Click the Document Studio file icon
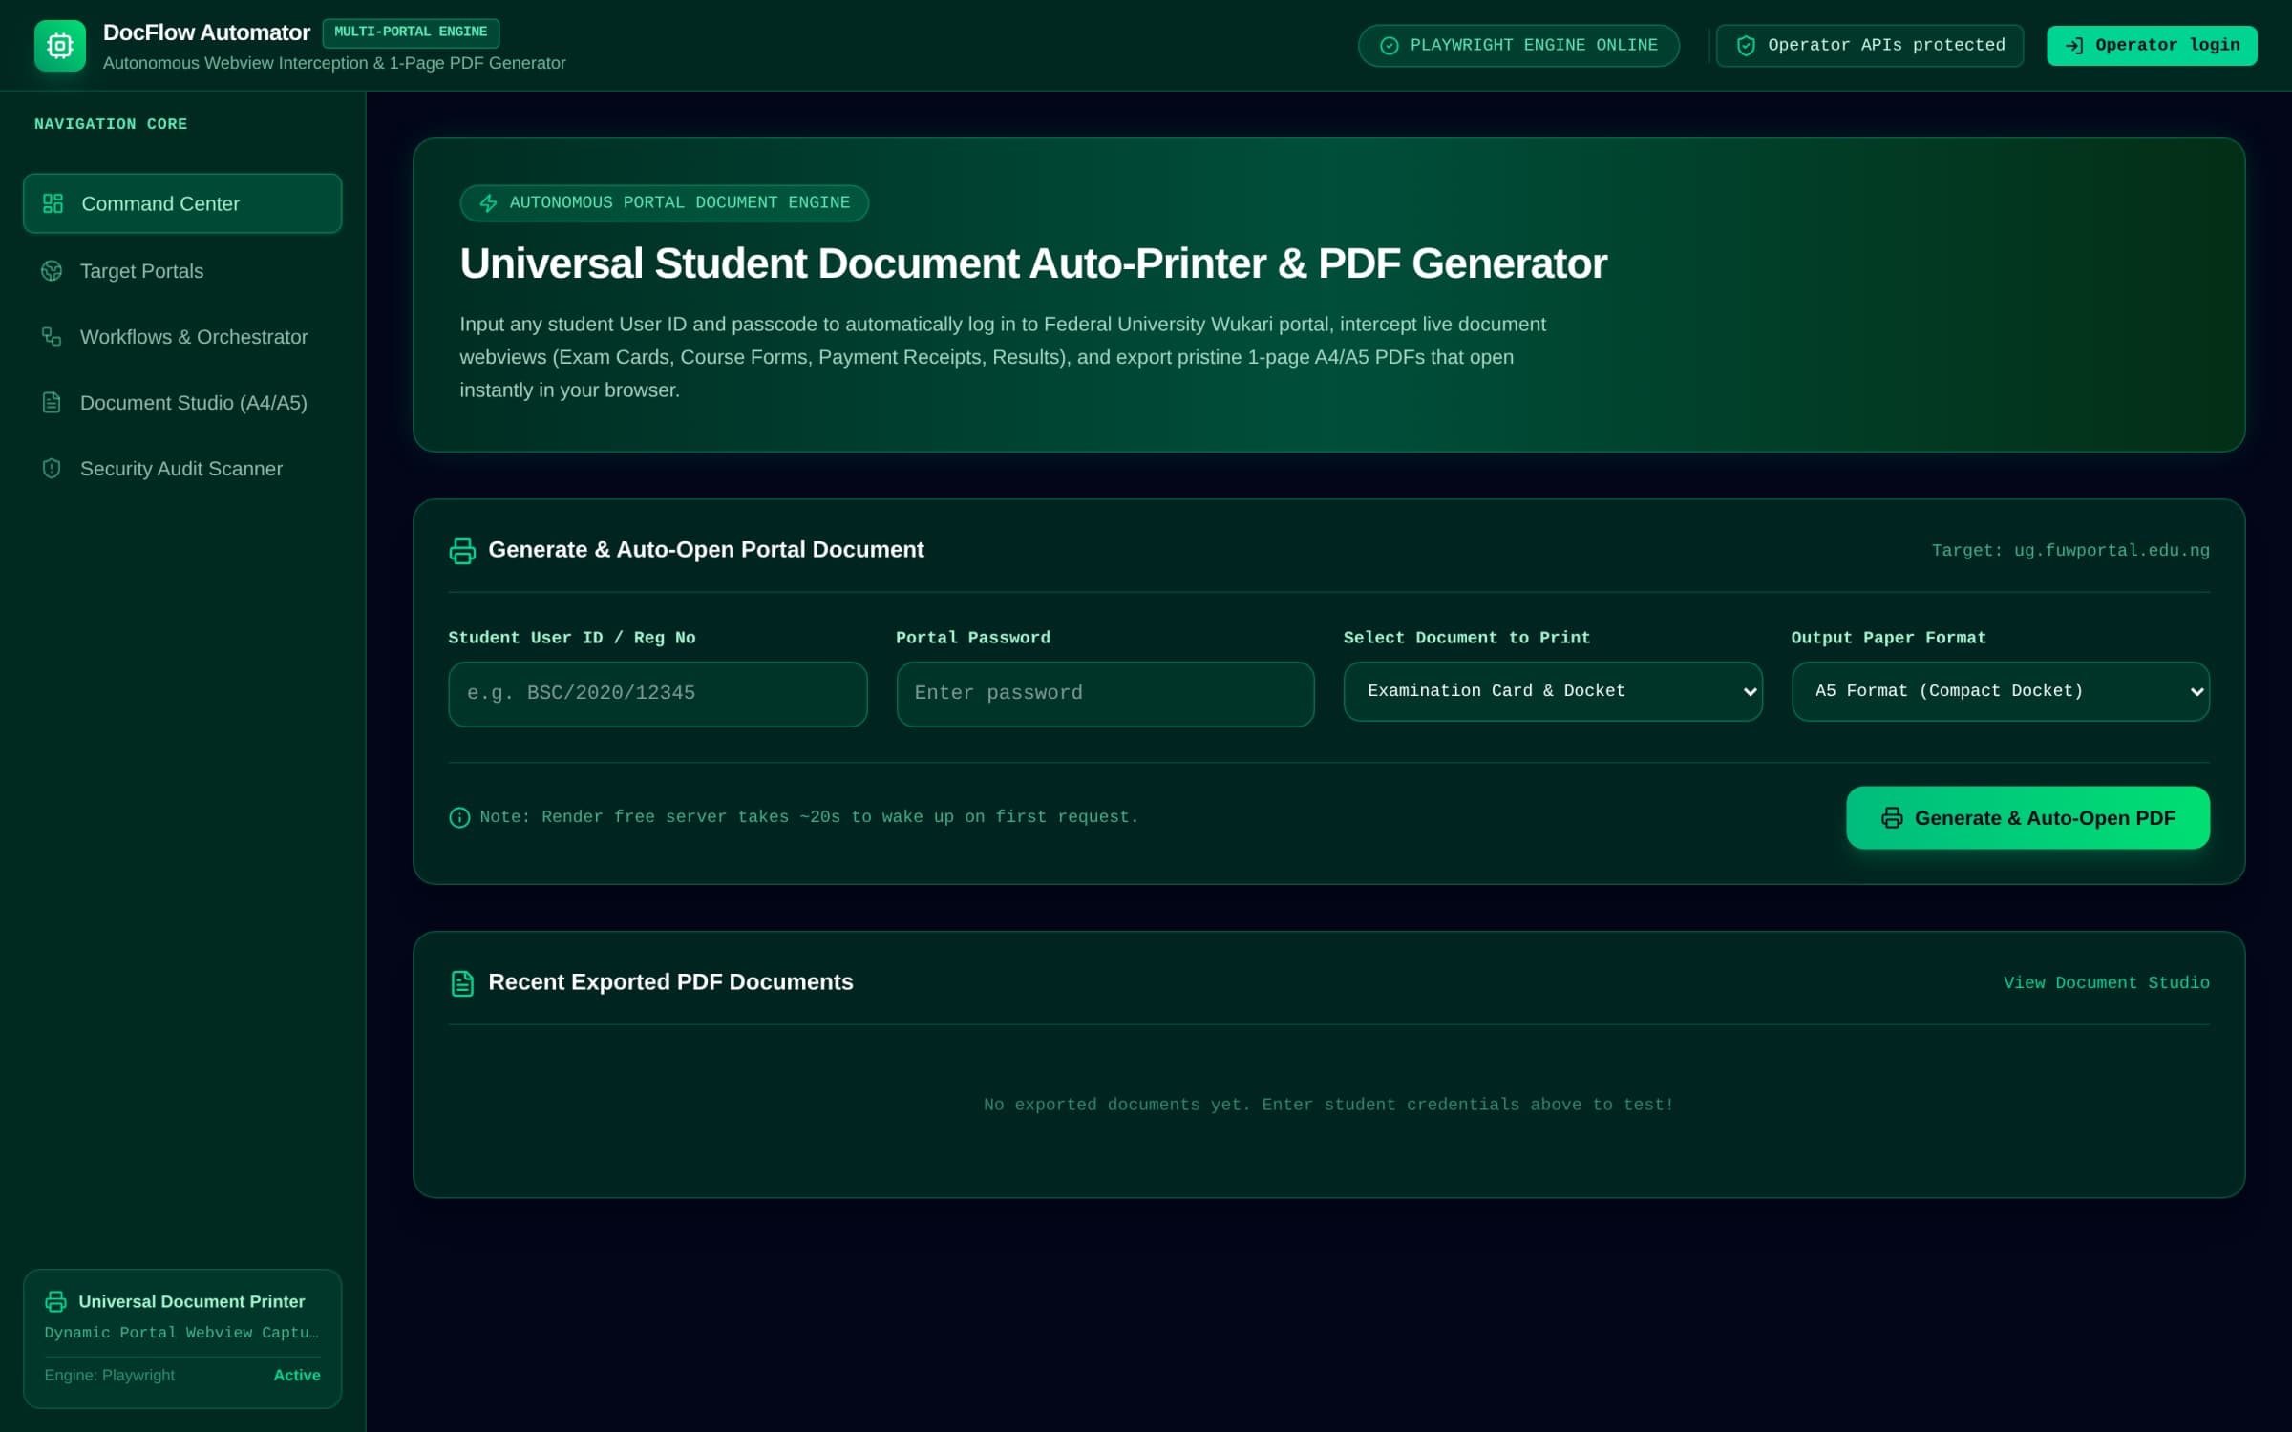The height and width of the screenshot is (1432, 2292). pyautogui.click(x=52, y=403)
